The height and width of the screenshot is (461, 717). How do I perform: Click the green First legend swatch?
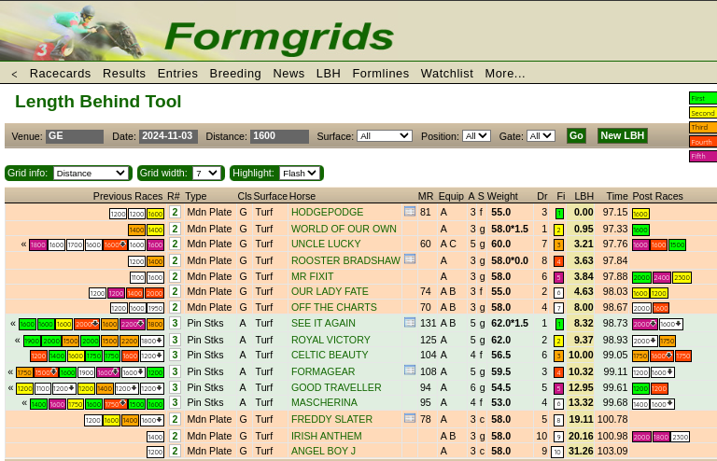702,98
